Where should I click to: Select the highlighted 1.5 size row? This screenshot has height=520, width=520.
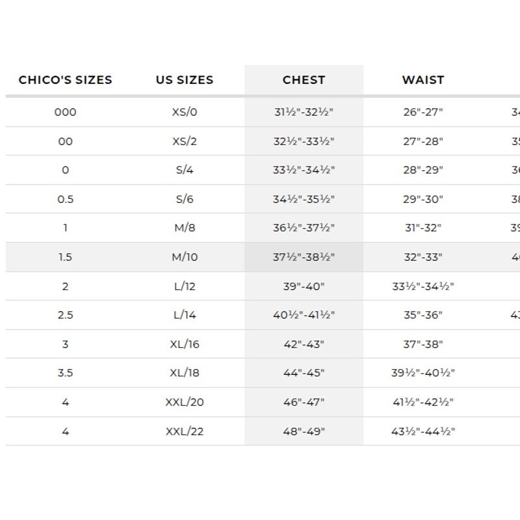point(263,257)
